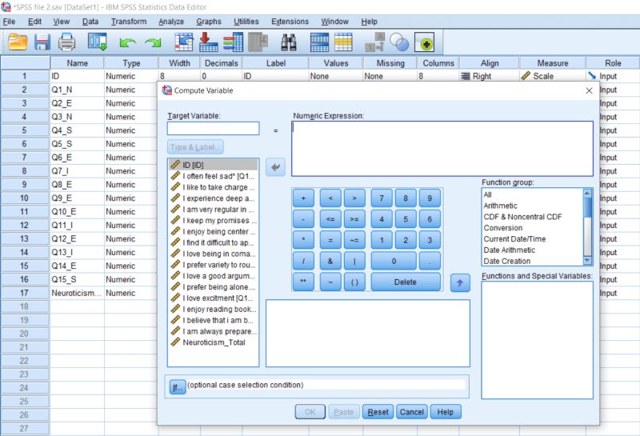Click the Go to Variable toolbar icon
The width and height of the screenshot is (640, 436).
tap(208, 42)
